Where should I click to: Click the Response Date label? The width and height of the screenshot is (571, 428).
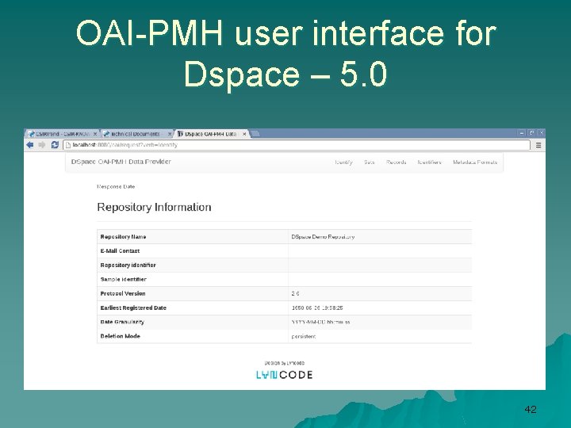pyautogui.click(x=116, y=187)
